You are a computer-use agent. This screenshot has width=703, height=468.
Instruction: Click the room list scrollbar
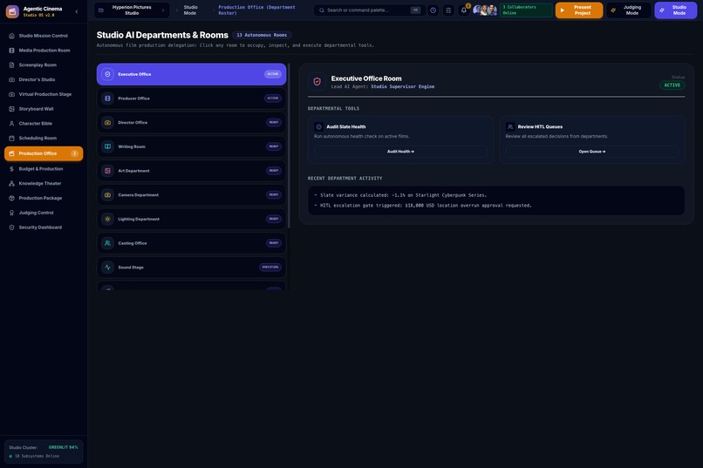coord(289,146)
